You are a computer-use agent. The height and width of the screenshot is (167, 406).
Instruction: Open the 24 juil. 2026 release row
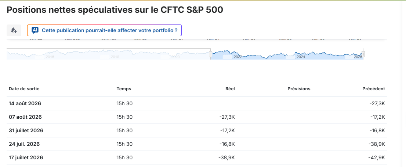click(197, 144)
